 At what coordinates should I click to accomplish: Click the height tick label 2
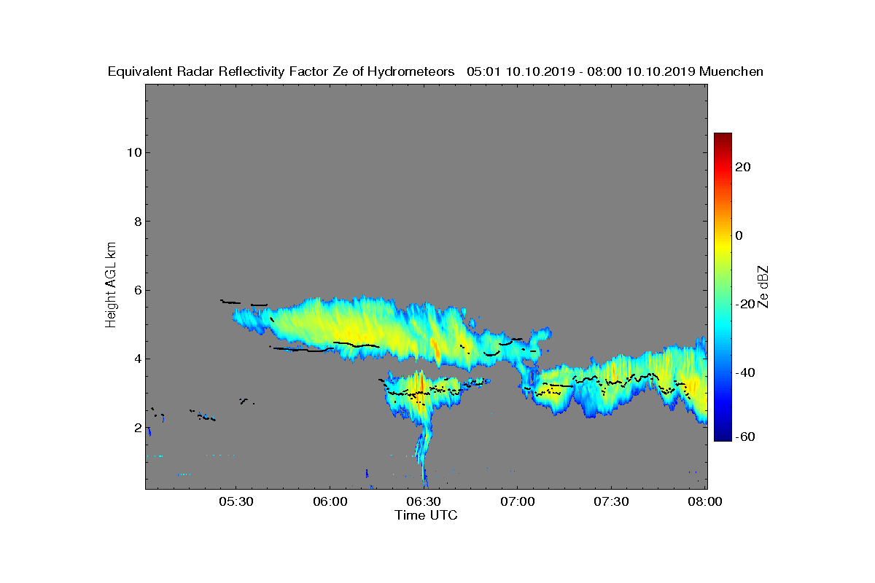(x=136, y=428)
